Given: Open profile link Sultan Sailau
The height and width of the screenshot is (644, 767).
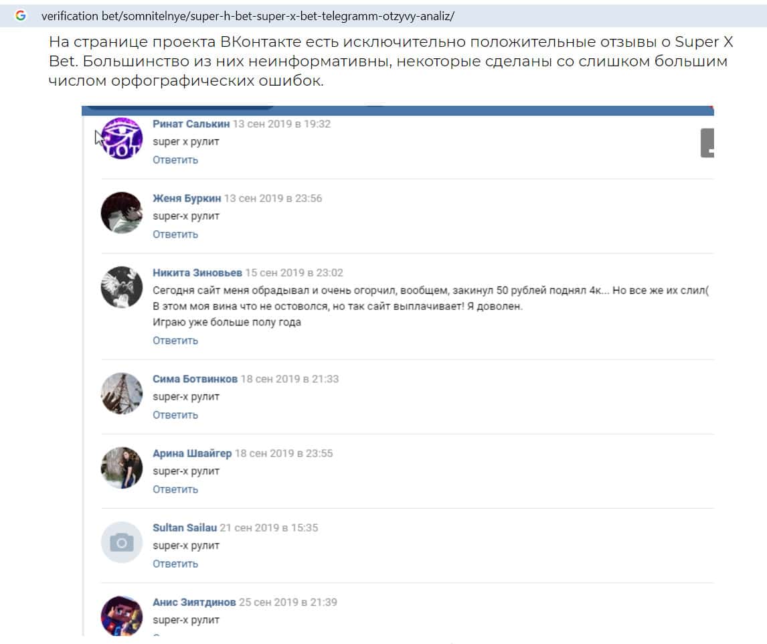Looking at the screenshot, I should tap(185, 528).
